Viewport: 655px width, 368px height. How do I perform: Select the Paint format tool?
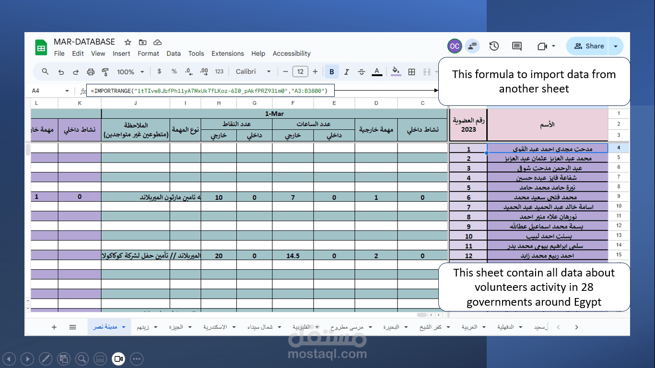pos(105,71)
